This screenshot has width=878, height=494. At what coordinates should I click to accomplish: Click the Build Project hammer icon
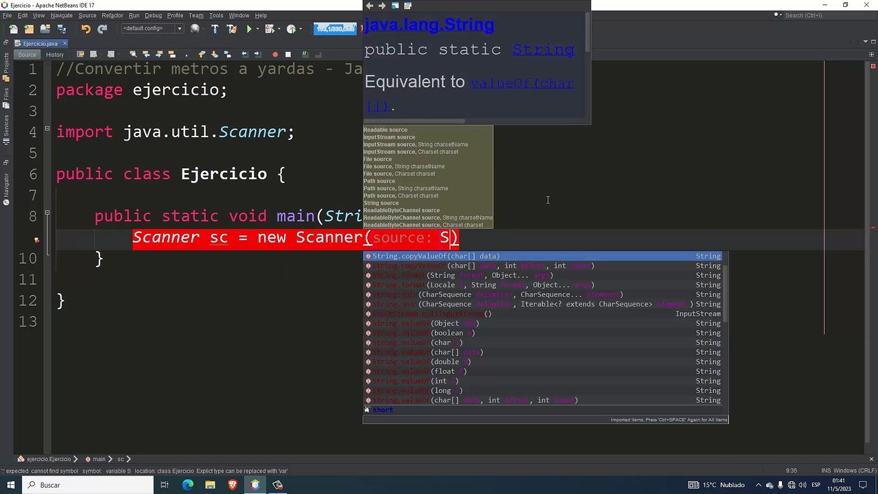click(x=215, y=29)
